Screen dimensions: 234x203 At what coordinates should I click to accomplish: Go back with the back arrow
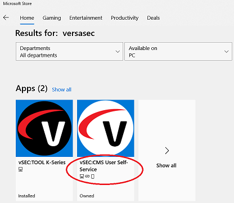point(6,17)
